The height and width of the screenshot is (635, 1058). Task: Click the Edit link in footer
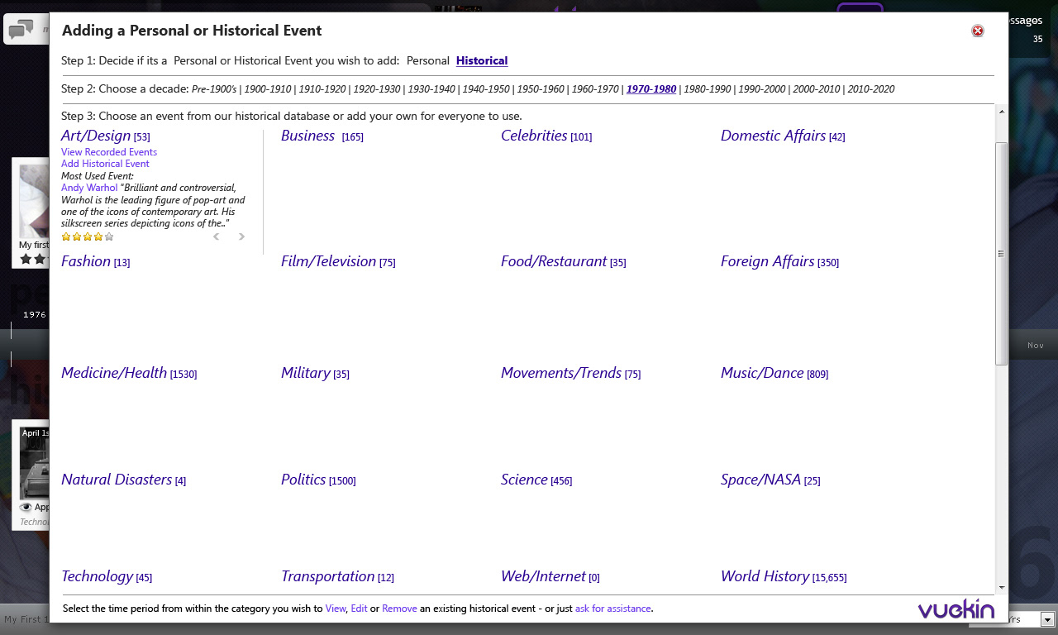click(359, 609)
